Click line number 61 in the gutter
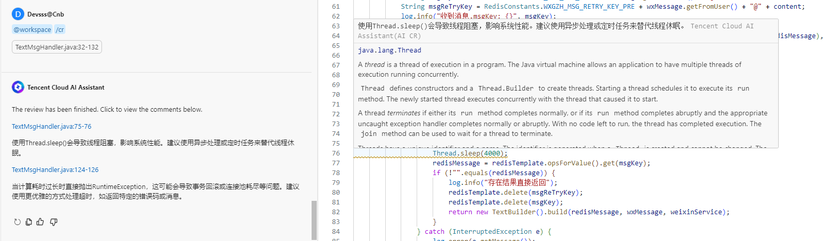This screenshot has width=823, height=241. click(x=336, y=6)
